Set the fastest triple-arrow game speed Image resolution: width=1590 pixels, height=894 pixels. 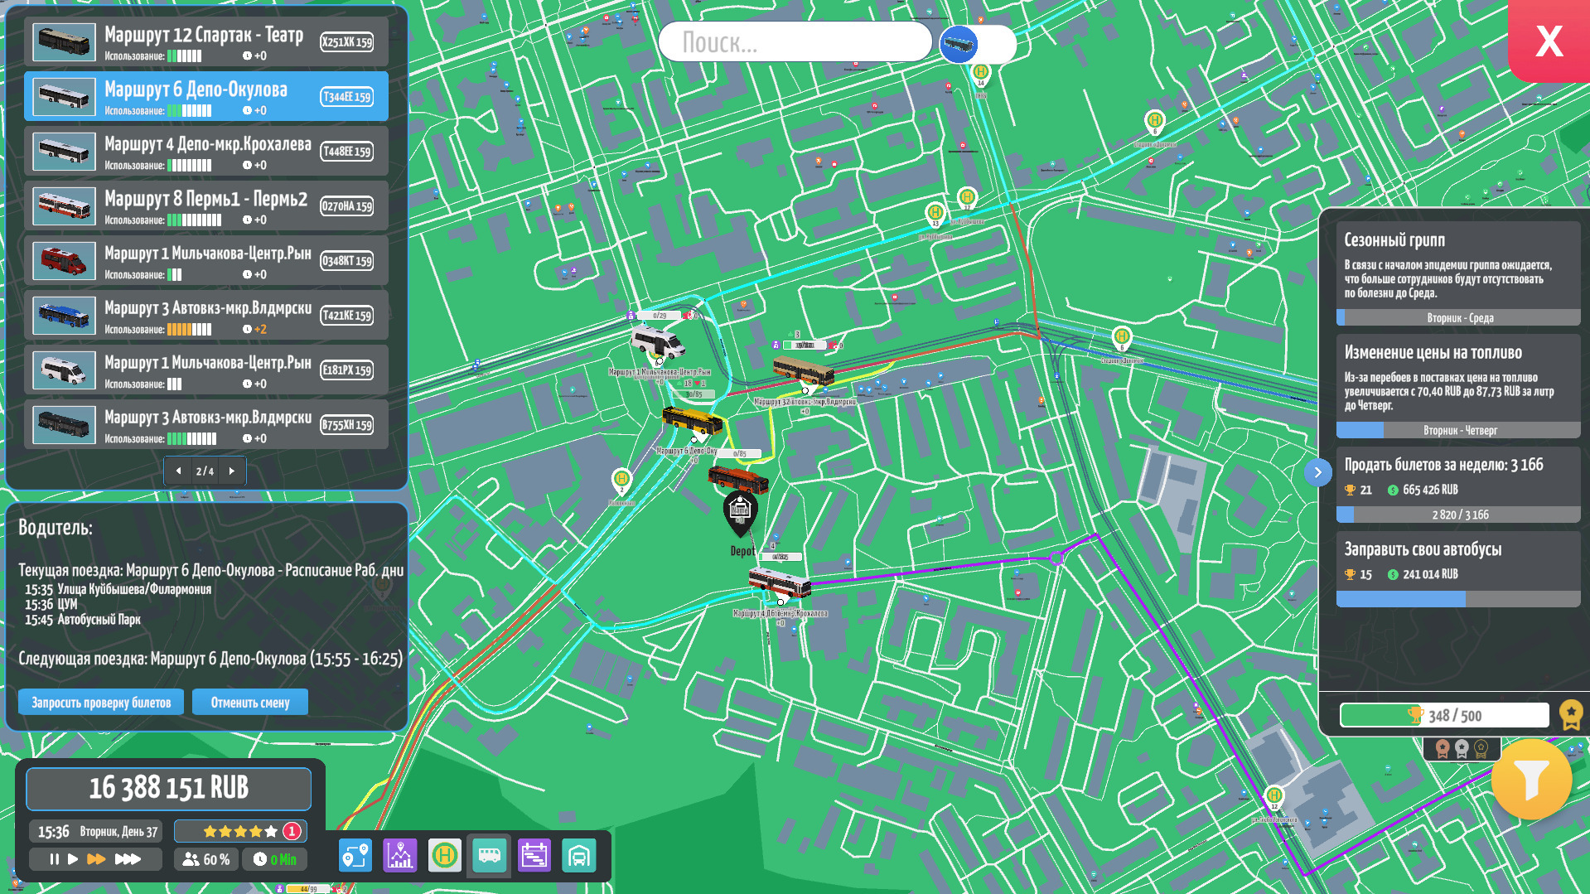128,859
